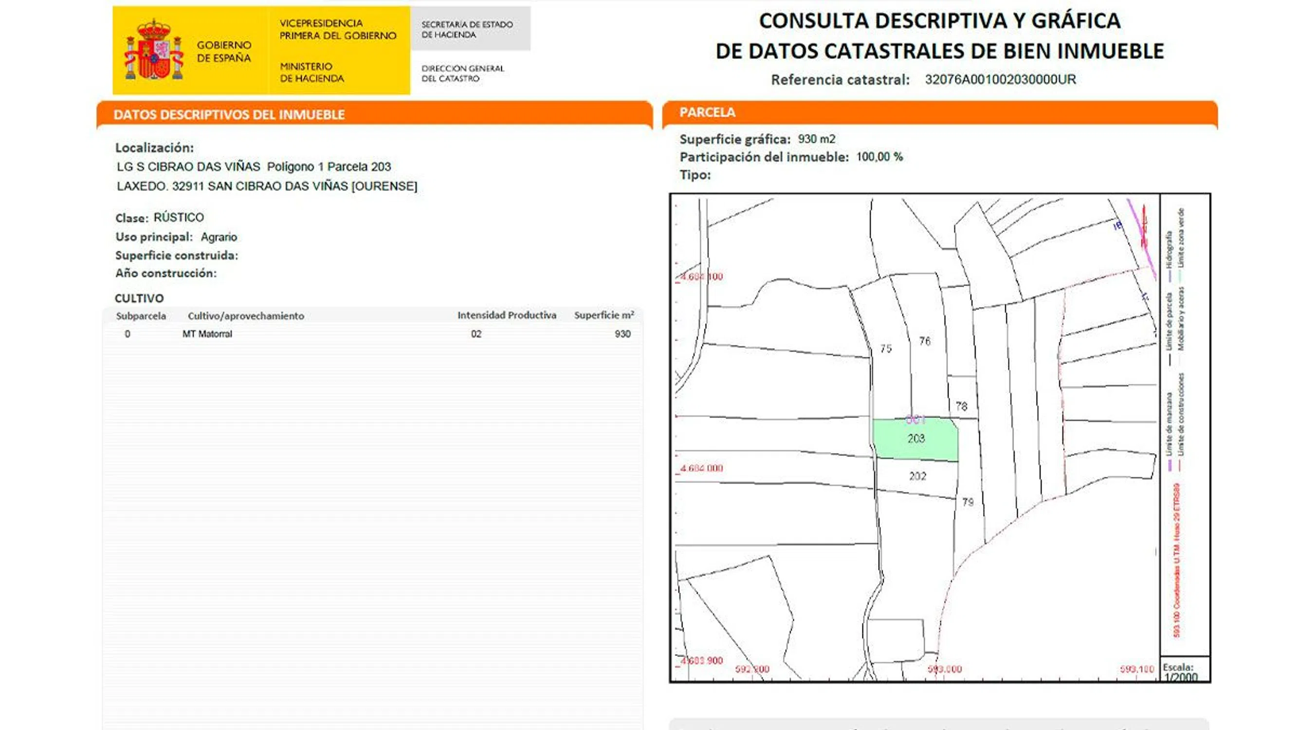Click the Secretaría de Estado de Hacienda box
1298x730 pixels.
[467, 29]
